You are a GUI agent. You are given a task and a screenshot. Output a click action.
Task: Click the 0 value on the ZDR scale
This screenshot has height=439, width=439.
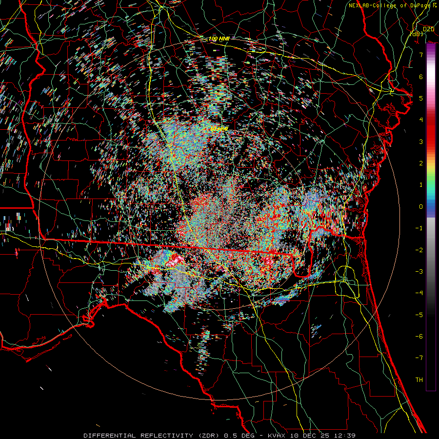pos(421,207)
